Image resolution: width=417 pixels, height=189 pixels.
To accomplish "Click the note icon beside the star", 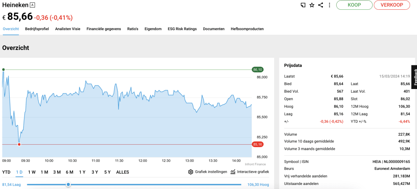I will (x=303, y=5).
